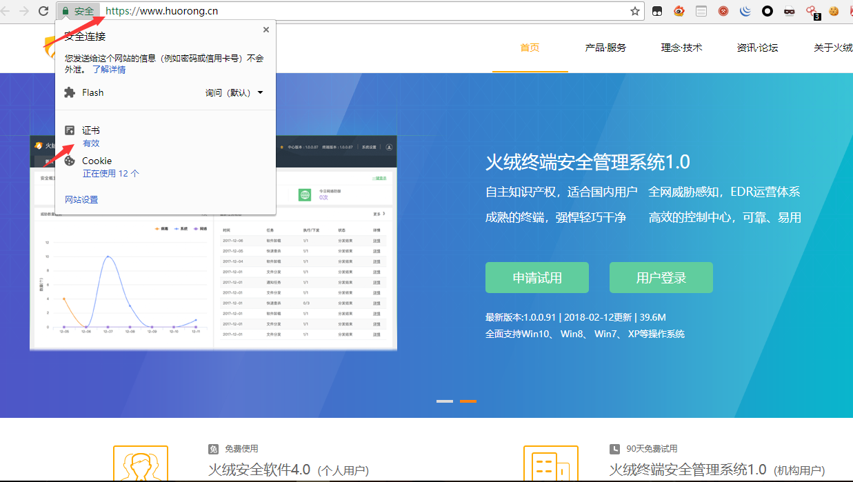Click the red circular hammer extension icon
The image size is (853, 482).
click(x=723, y=11)
